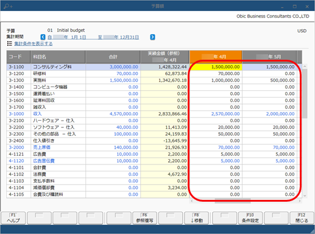The image size is (315, 234).
Task: Select the 会費及び購読料 account name
Action: click(x=48, y=194)
